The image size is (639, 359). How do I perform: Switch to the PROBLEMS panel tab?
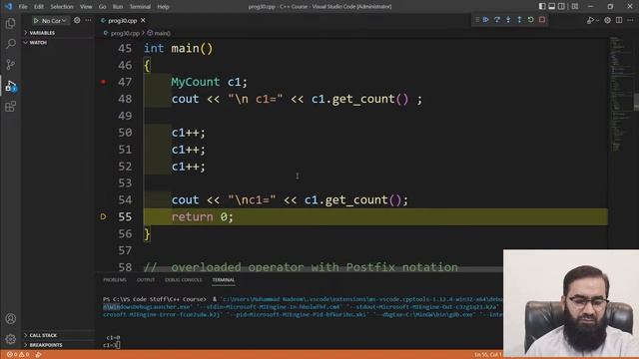click(115, 280)
